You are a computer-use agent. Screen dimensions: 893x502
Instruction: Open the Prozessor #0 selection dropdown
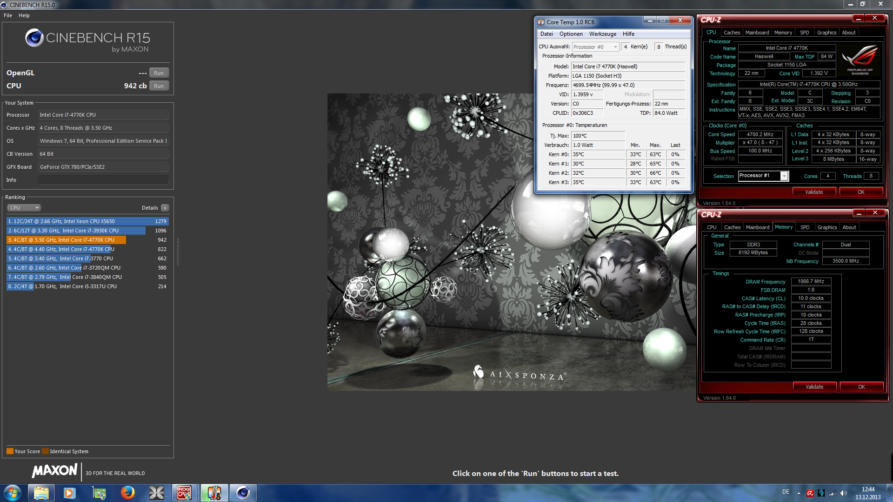[x=595, y=47]
